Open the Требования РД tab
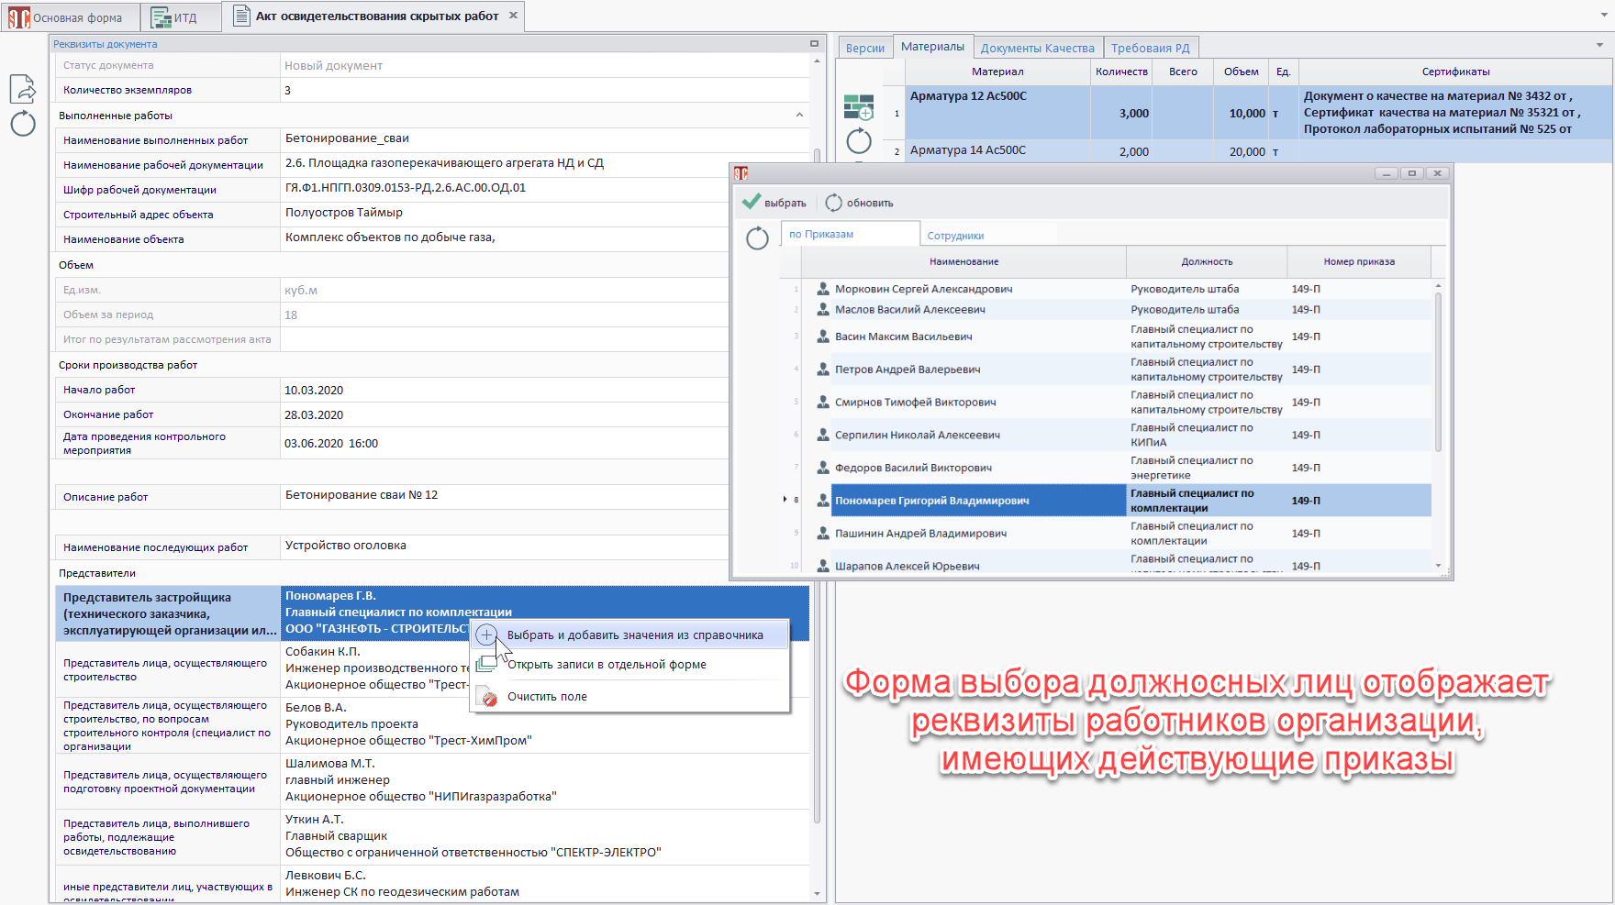 [1151, 48]
